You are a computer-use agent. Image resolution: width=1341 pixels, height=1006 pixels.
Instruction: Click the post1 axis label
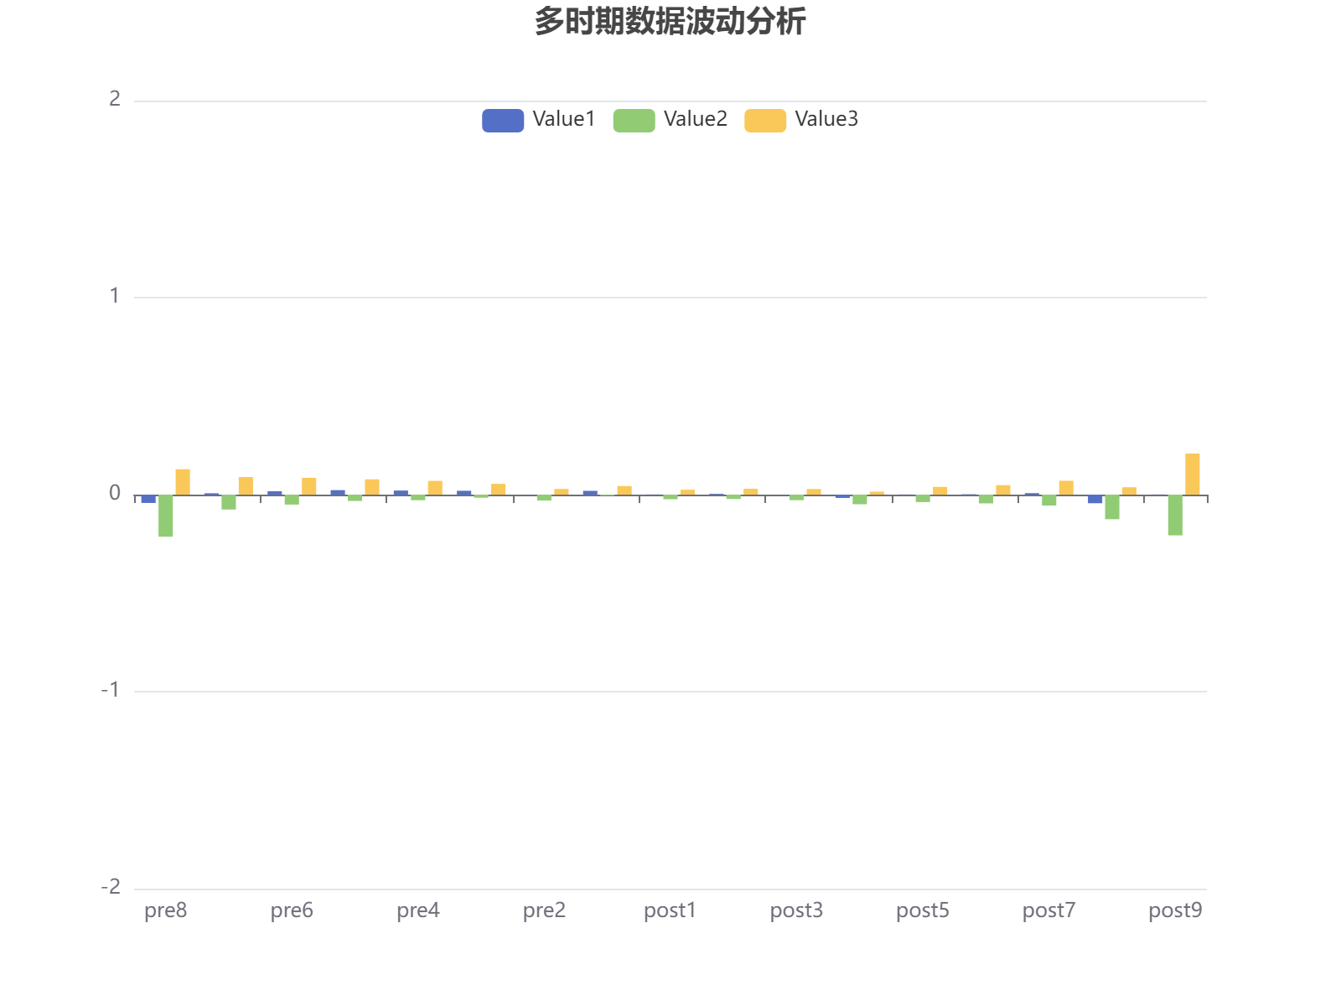(670, 910)
